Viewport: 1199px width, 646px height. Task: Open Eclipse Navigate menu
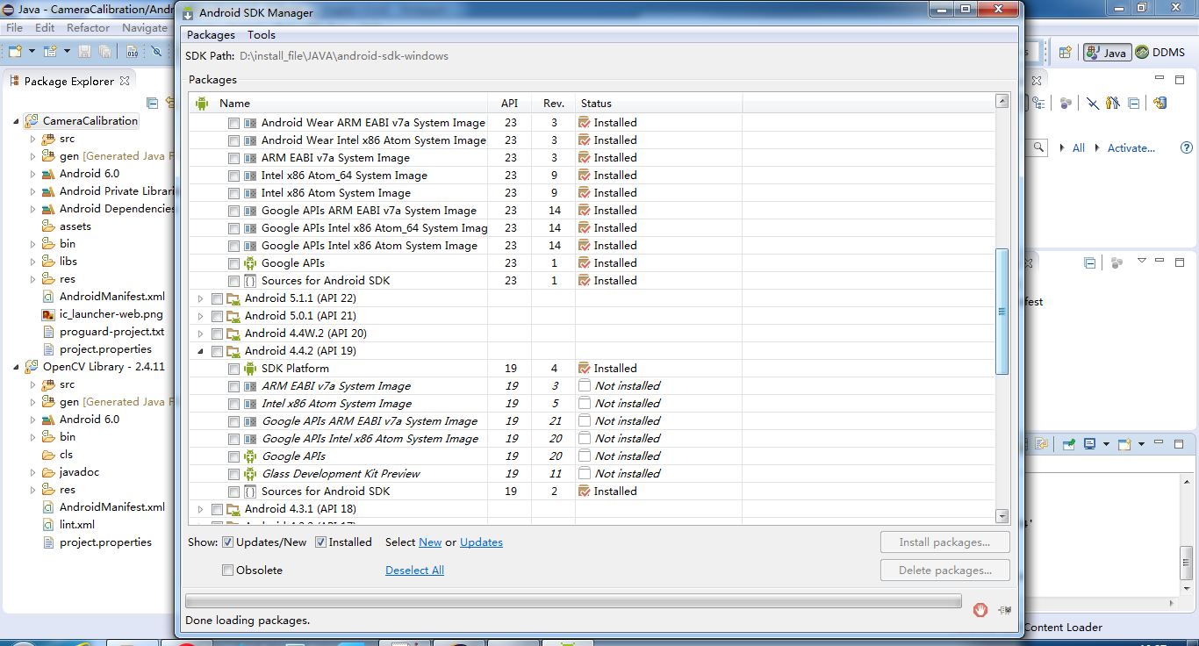(x=145, y=28)
